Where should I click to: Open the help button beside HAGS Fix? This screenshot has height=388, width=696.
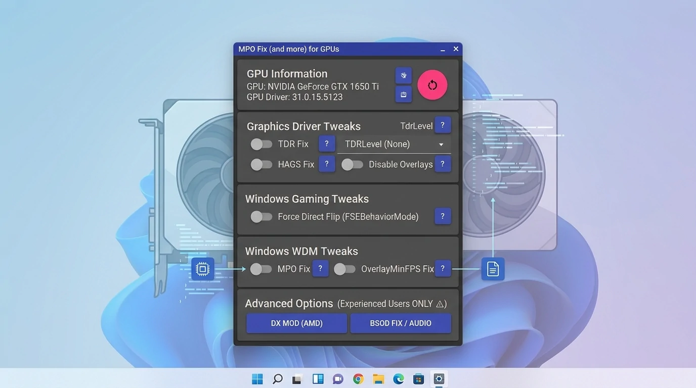coord(327,164)
